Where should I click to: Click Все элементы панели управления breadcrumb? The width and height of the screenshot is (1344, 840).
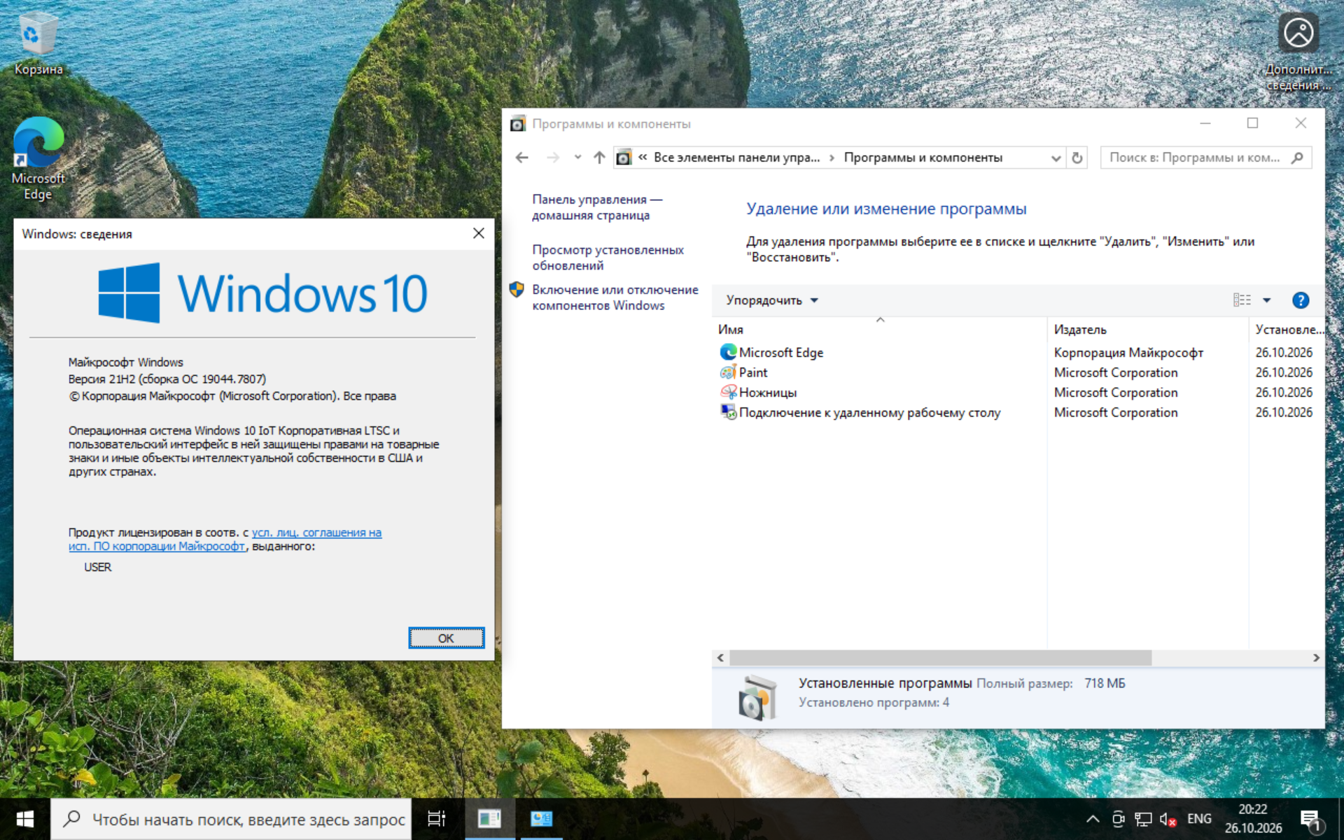[x=736, y=157]
